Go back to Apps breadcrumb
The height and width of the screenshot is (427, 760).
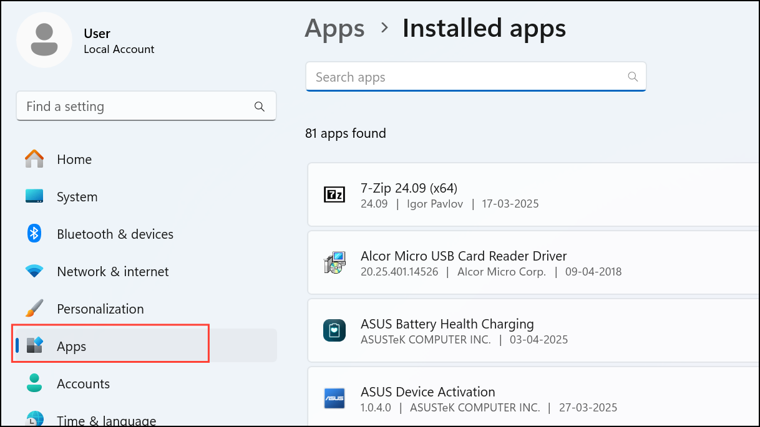click(334, 29)
